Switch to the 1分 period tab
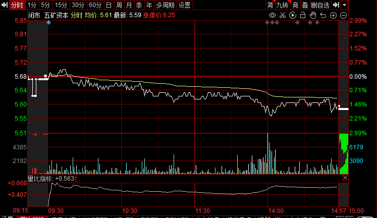 tap(32, 5)
